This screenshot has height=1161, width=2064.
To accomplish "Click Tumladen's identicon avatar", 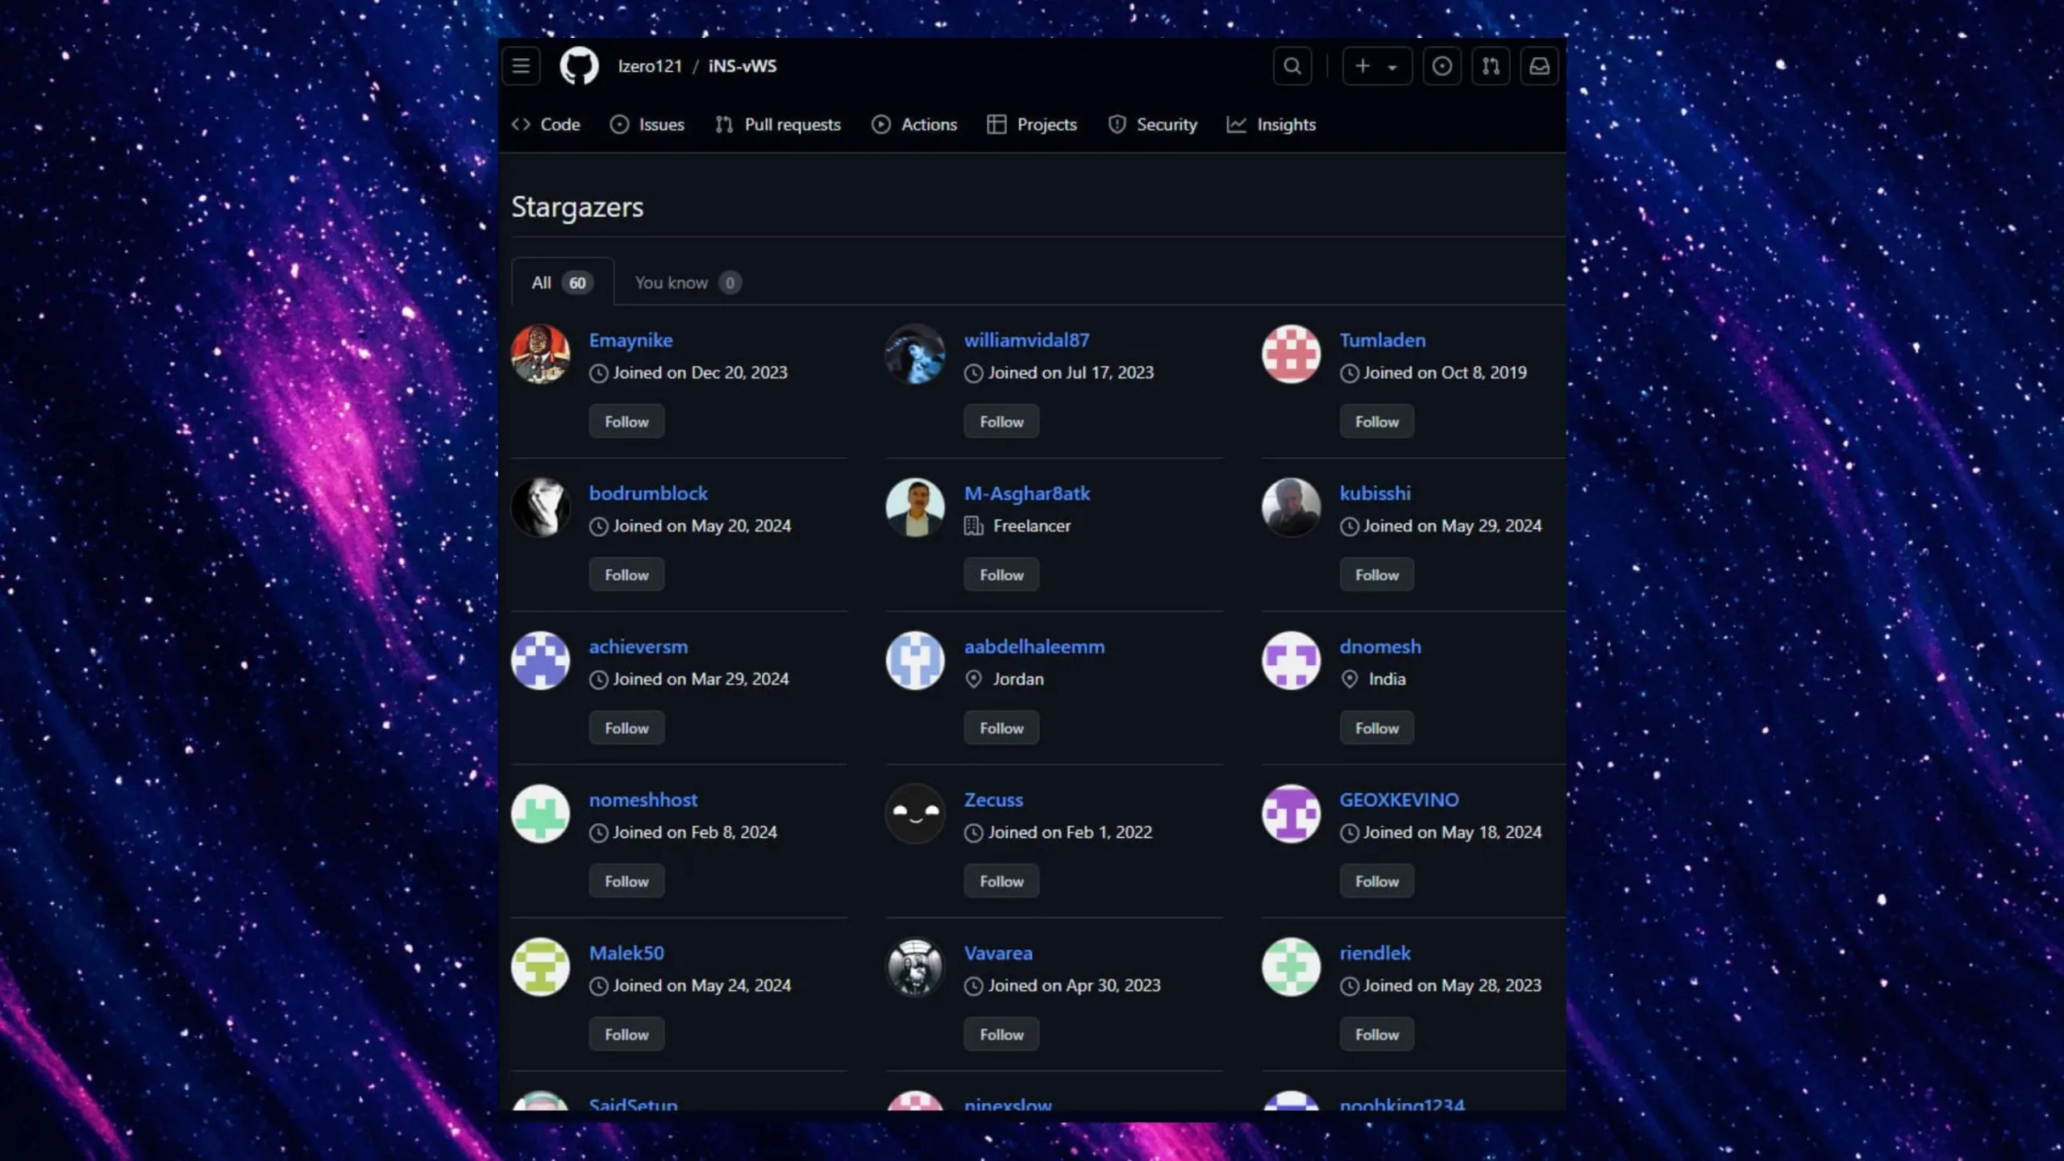I will (1291, 354).
